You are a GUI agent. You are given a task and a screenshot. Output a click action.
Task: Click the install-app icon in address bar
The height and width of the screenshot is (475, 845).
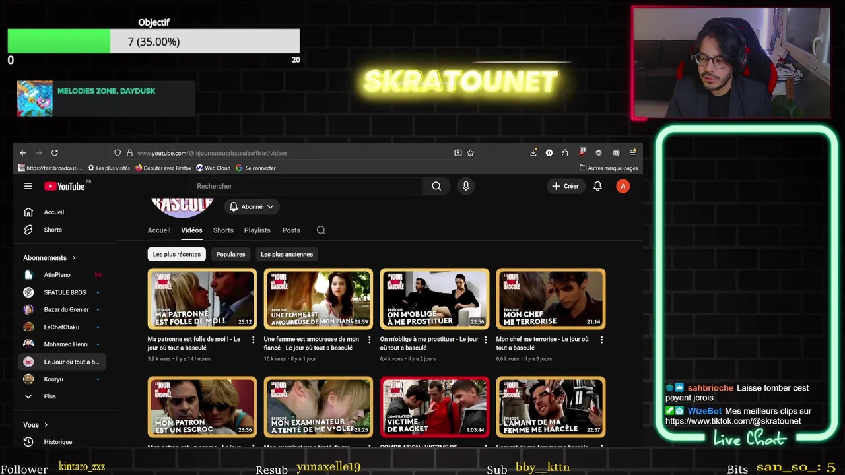tap(458, 152)
